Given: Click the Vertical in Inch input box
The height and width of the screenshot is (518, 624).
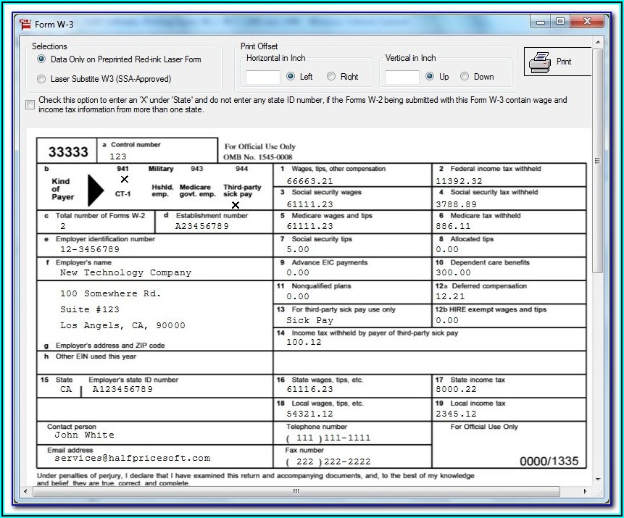Looking at the screenshot, I should tap(402, 77).
